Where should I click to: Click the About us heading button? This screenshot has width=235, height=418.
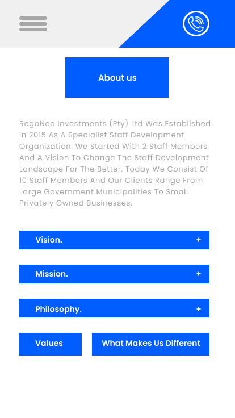point(117,78)
